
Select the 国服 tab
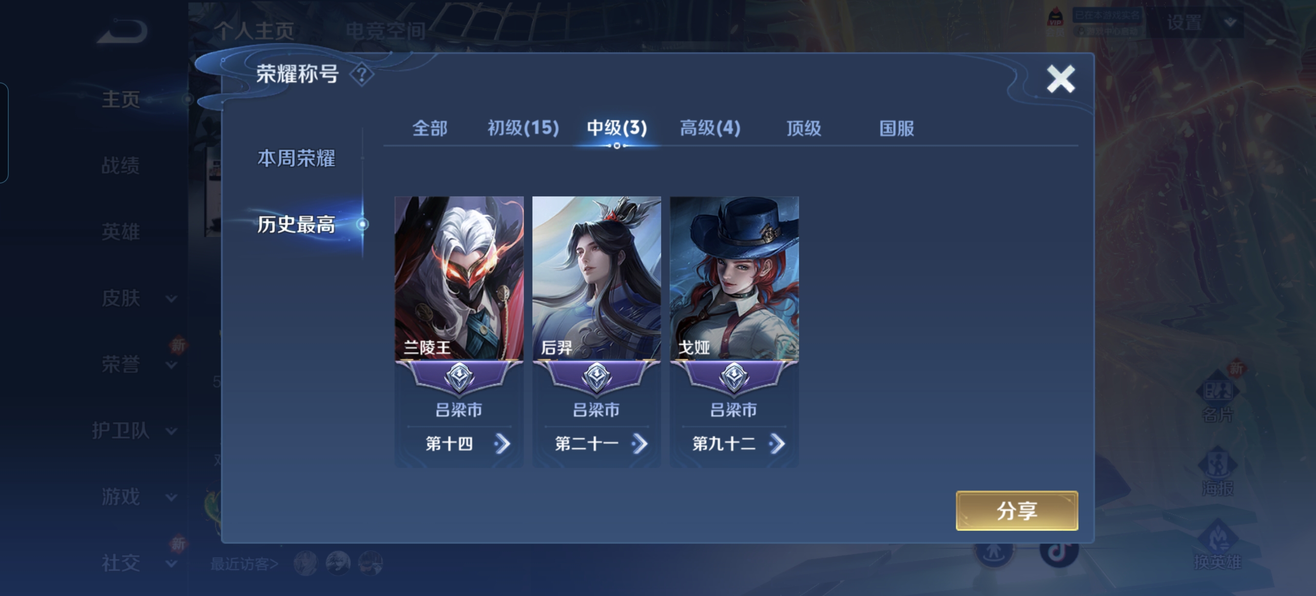896,128
